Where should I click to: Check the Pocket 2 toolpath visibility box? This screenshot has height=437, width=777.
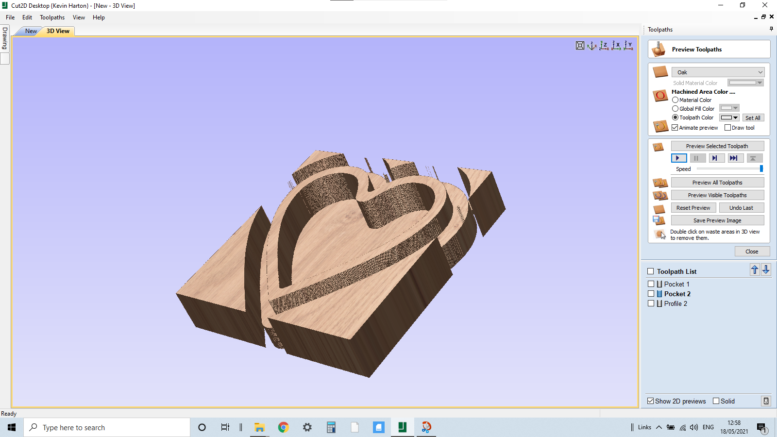coord(651,294)
